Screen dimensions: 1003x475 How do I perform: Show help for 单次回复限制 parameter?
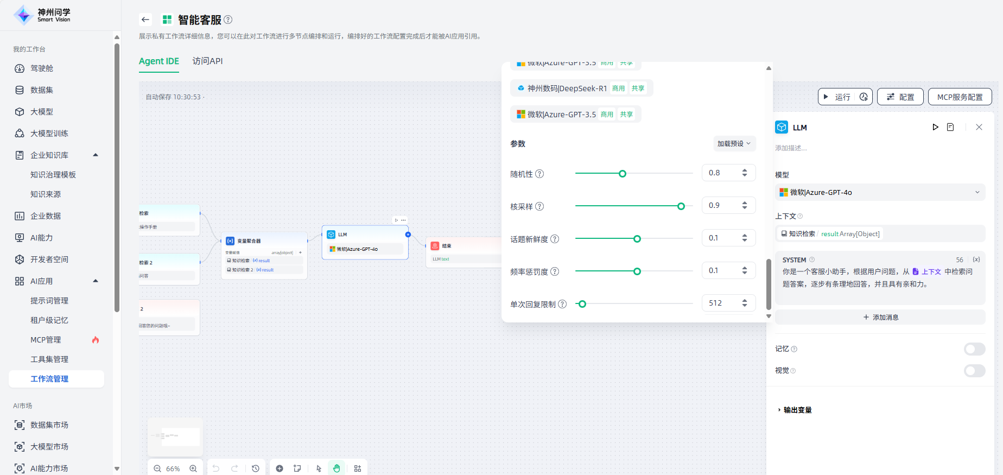click(x=562, y=304)
